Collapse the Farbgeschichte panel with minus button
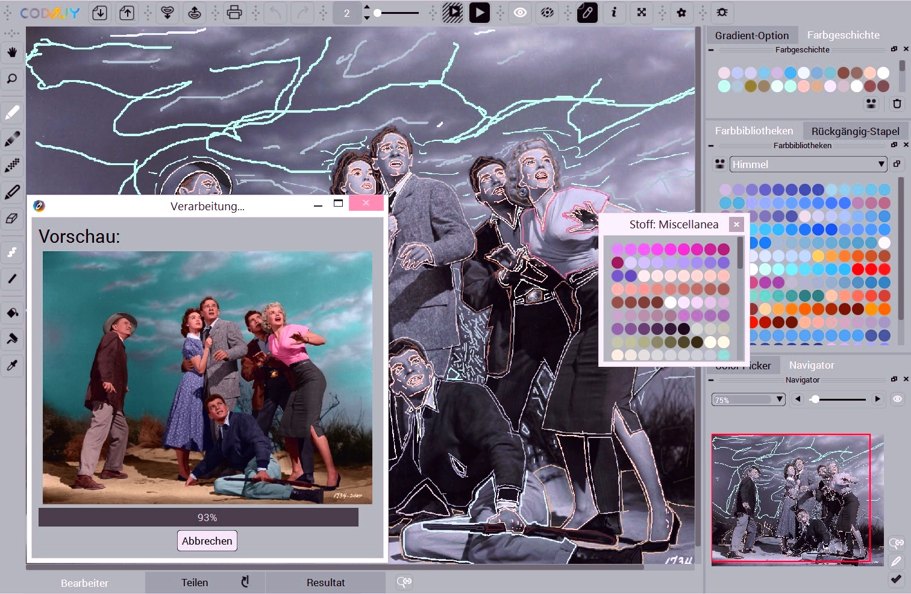This screenshot has height=594, width=911. point(711,50)
